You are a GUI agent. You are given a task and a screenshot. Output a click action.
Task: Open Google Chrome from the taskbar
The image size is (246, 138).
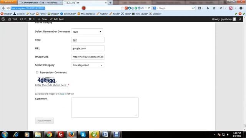(49, 135)
